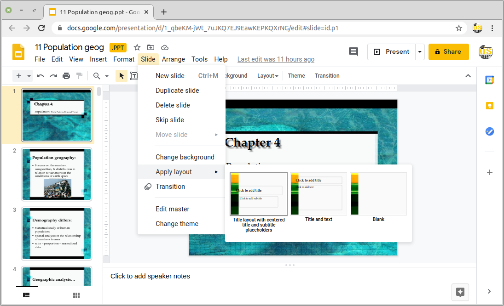Open the comment history icon

coord(353,52)
